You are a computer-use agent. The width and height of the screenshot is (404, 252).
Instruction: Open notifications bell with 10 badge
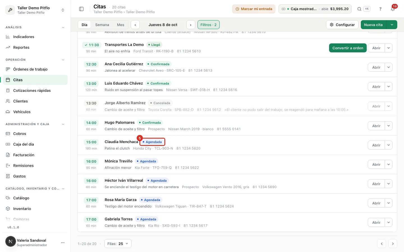393,9
